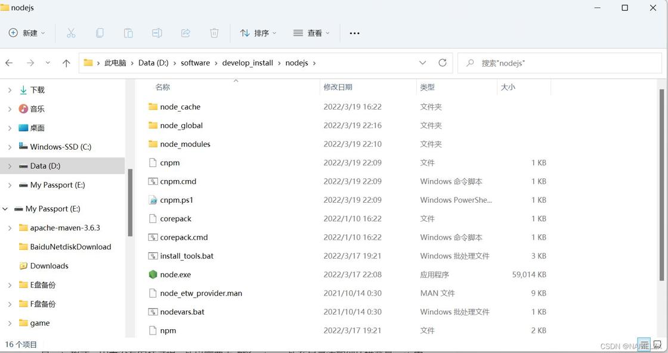Click the 16 个项目 status text

point(21,344)
